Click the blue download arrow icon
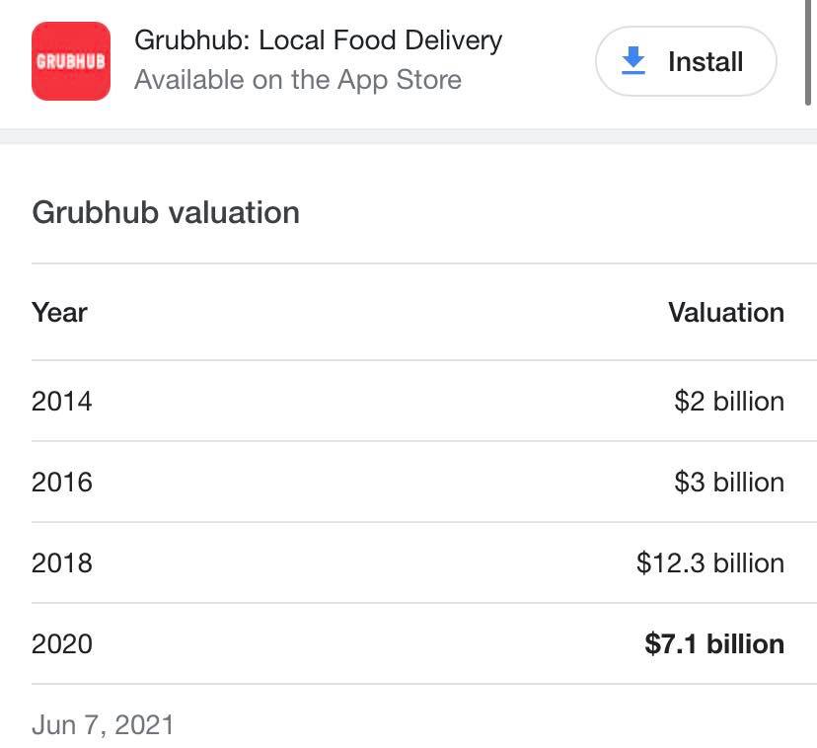This screenshot has height=748, width=817. (x=632, y=61)
